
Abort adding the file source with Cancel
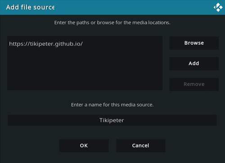click(x=141, y=145)
